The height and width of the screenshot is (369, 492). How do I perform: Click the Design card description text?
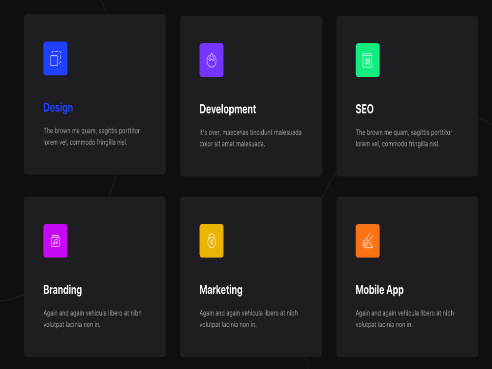pyautogui.click(x=92, y=136)
